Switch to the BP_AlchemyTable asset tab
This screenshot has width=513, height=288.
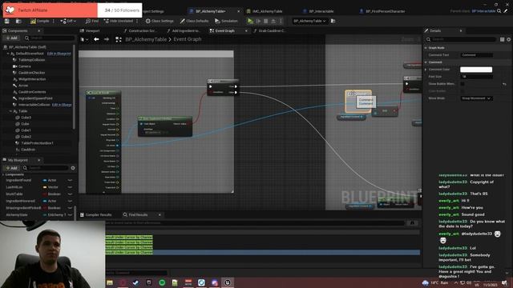point(210,11)
